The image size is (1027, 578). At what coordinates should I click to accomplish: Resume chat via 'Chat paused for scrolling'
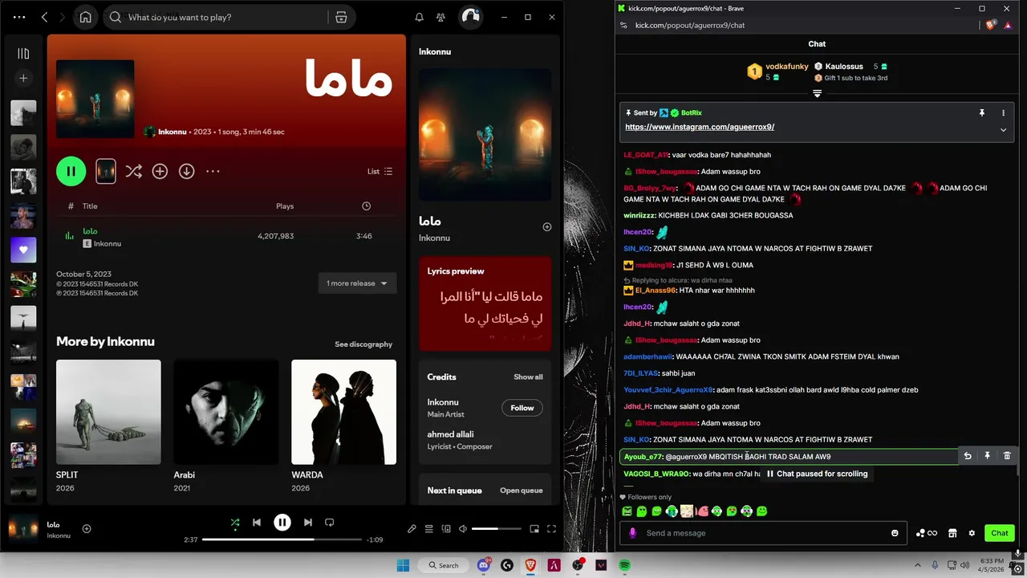(817, 474)
